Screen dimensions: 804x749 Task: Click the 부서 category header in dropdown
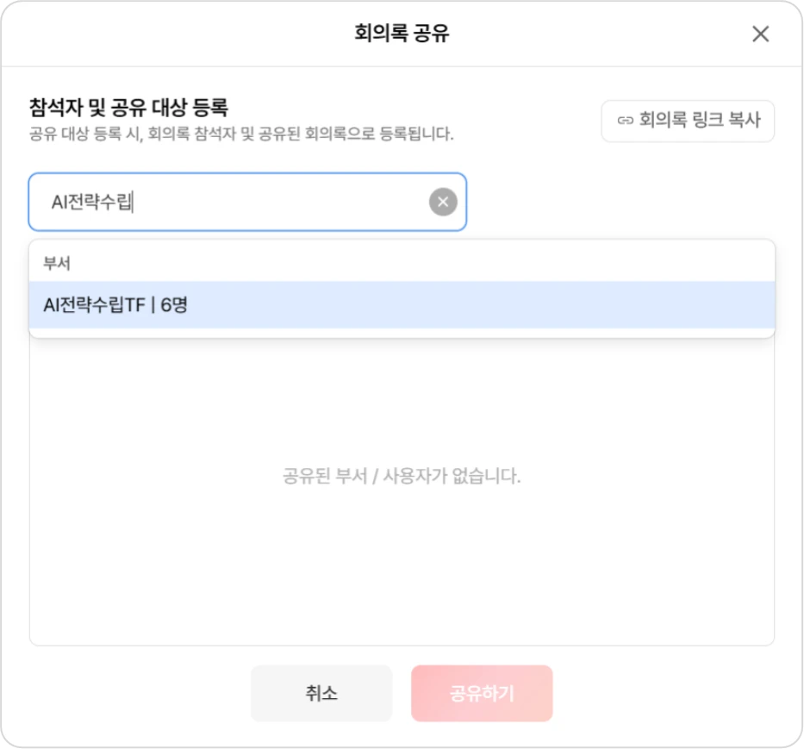[x=57, y=263]
